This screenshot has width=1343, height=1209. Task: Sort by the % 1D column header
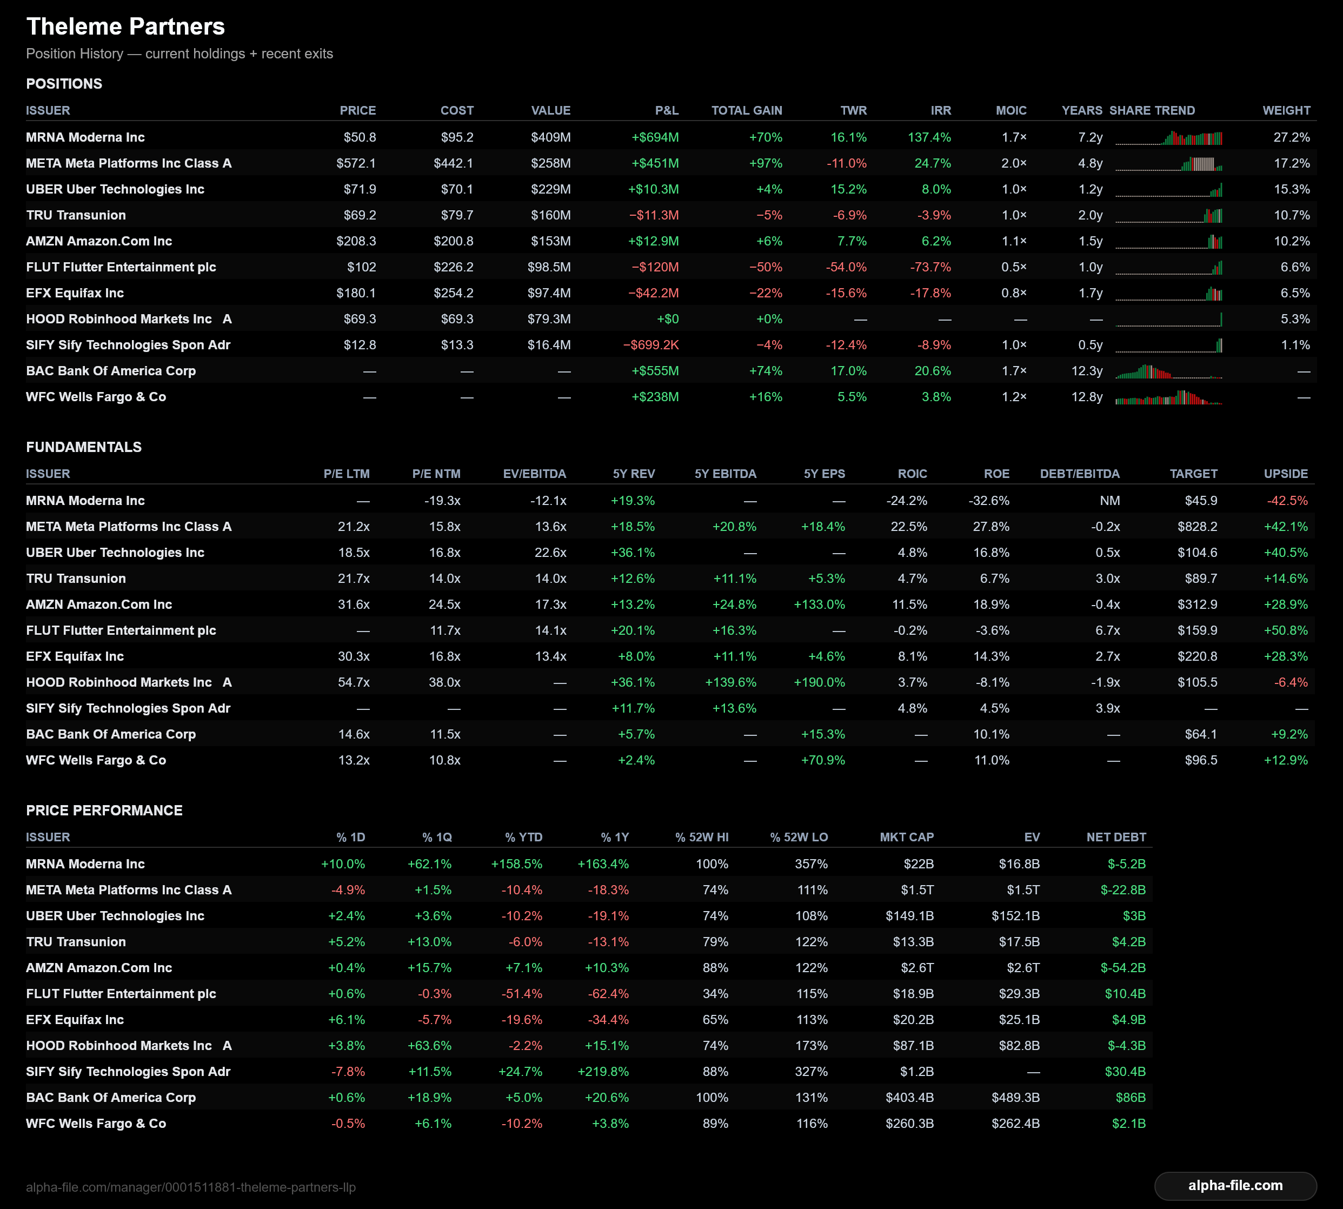point(351,837)
